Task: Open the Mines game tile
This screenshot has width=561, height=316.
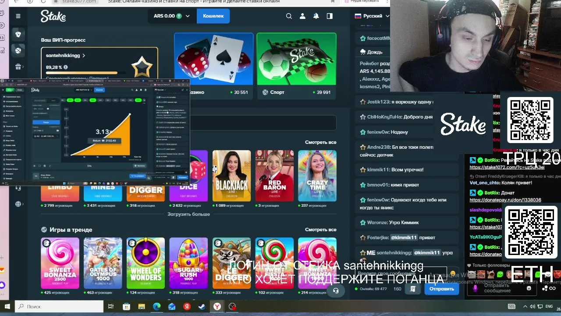Action: [103, 193]
